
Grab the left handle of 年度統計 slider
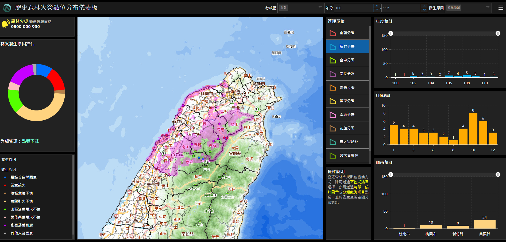click(x=391, y=33)
